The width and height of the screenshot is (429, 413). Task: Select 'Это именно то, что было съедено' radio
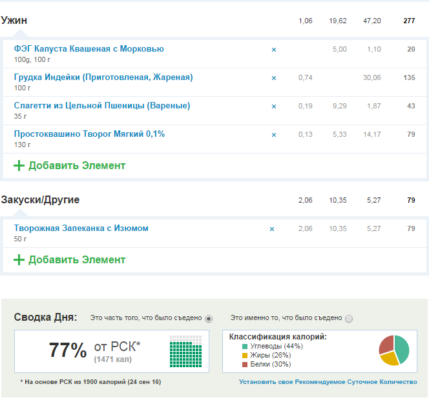tap(350, 319)
